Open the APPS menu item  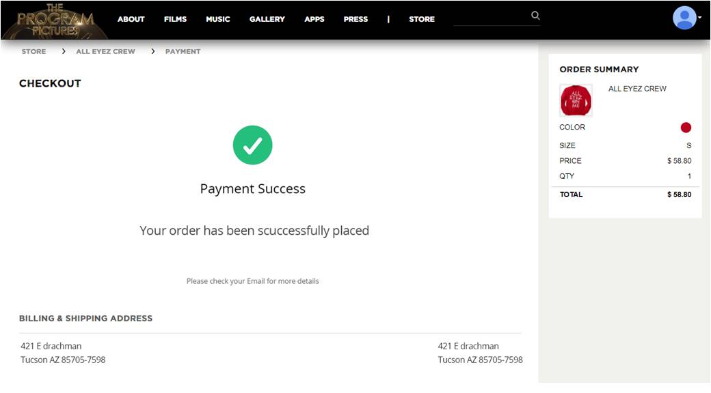click(314, 19)
